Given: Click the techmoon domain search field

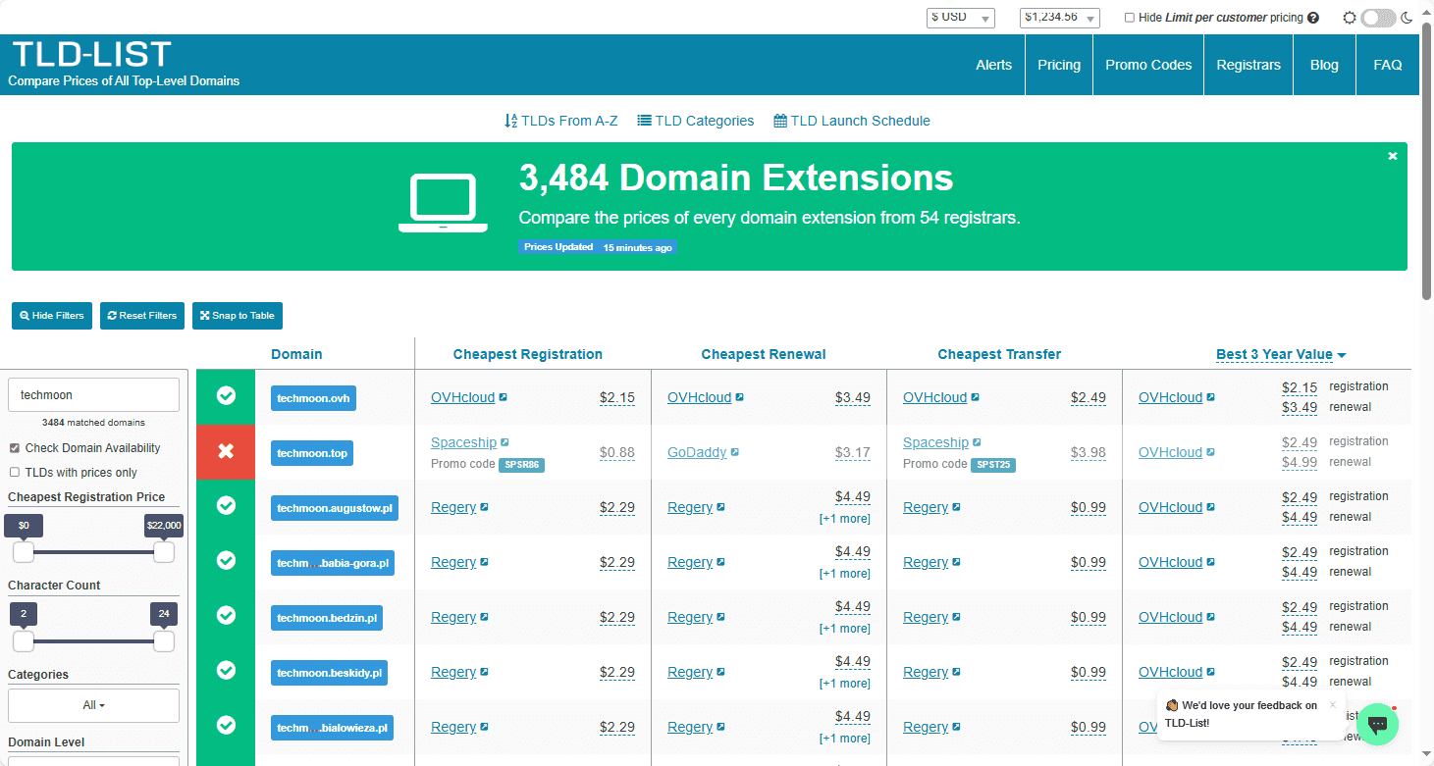Looking at the screenshot, I should click(93, 394).
